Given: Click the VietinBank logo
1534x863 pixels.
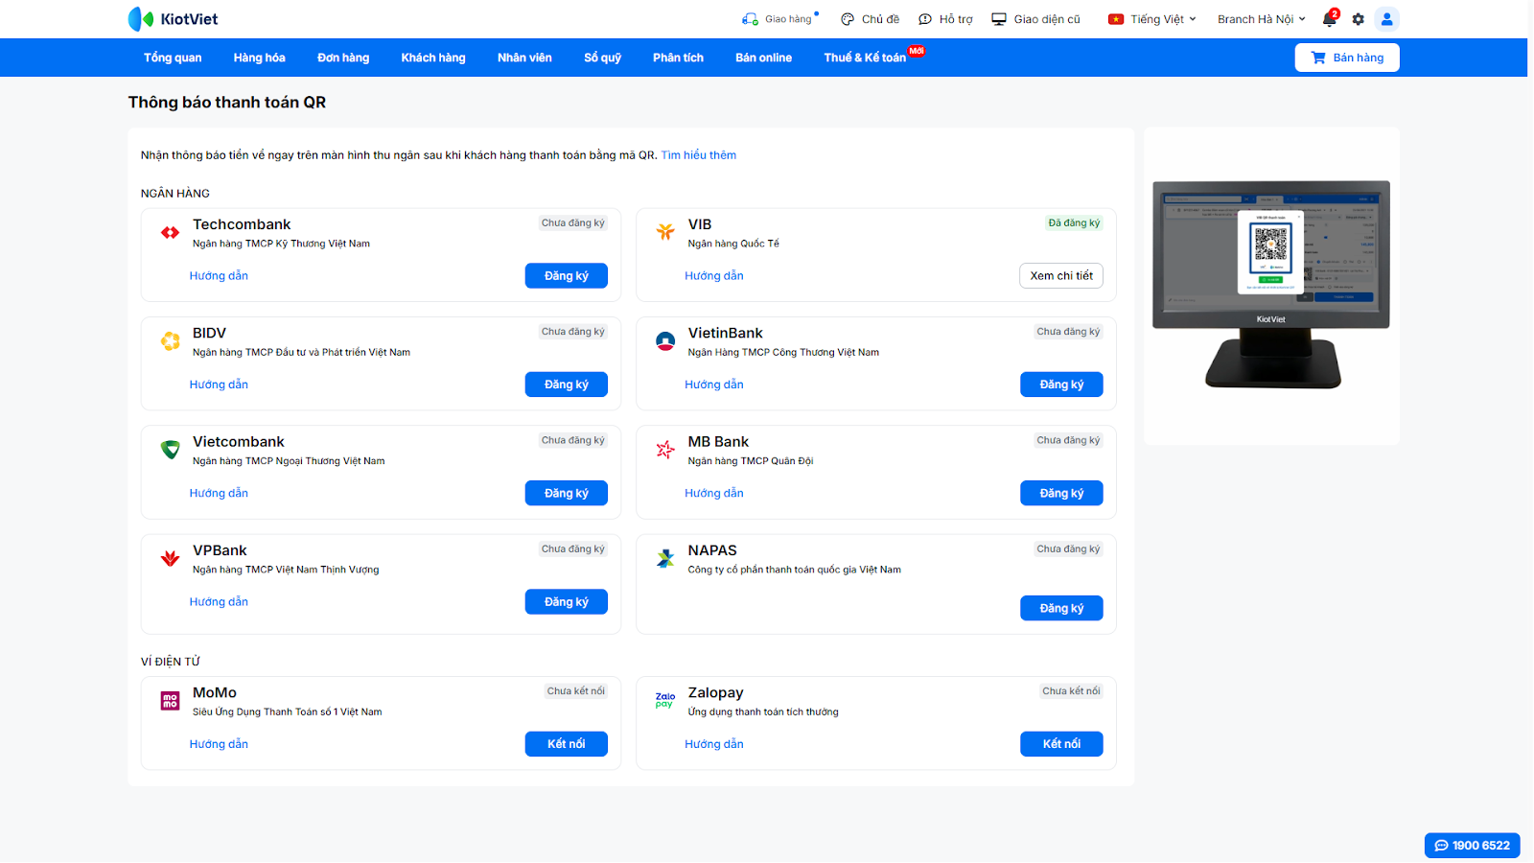Looking at the screenshot, I should [x=665, y=340].
